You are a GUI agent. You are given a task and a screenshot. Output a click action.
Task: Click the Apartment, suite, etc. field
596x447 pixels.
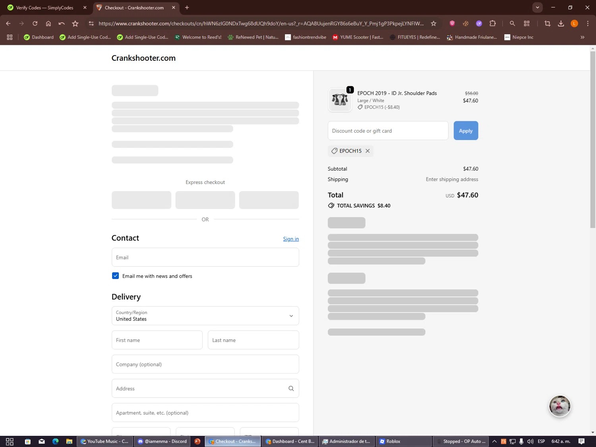[x=205, y=413]
